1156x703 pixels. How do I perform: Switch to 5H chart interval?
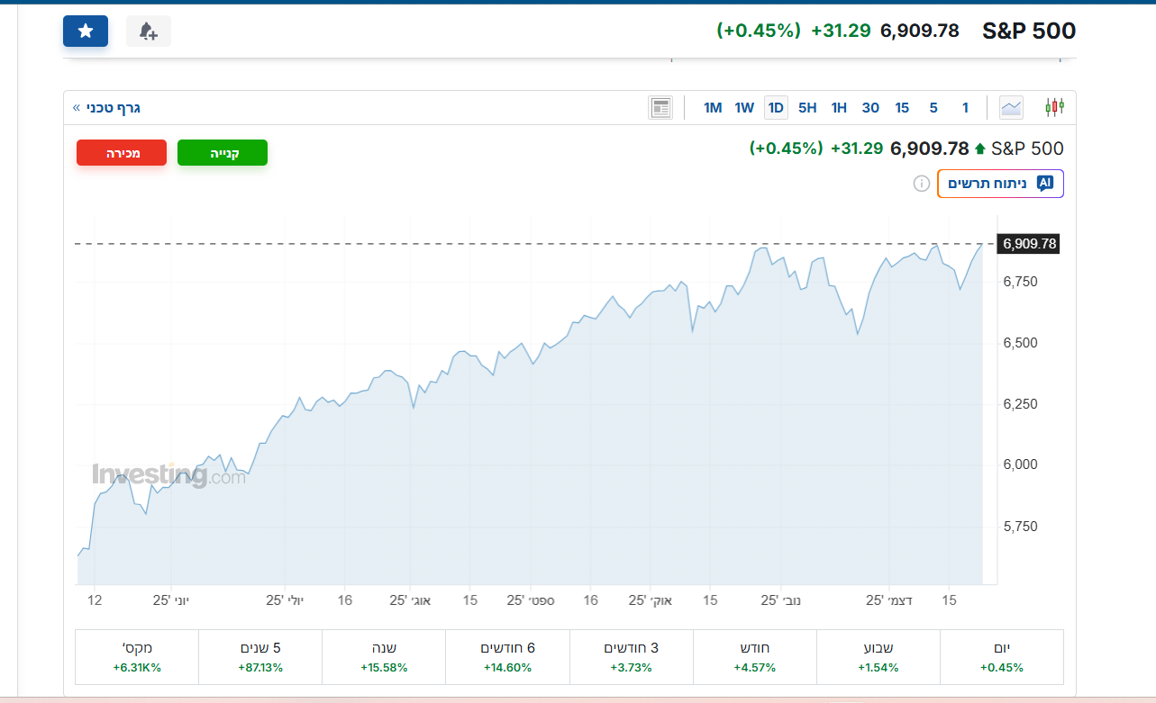tap(807, 108)
